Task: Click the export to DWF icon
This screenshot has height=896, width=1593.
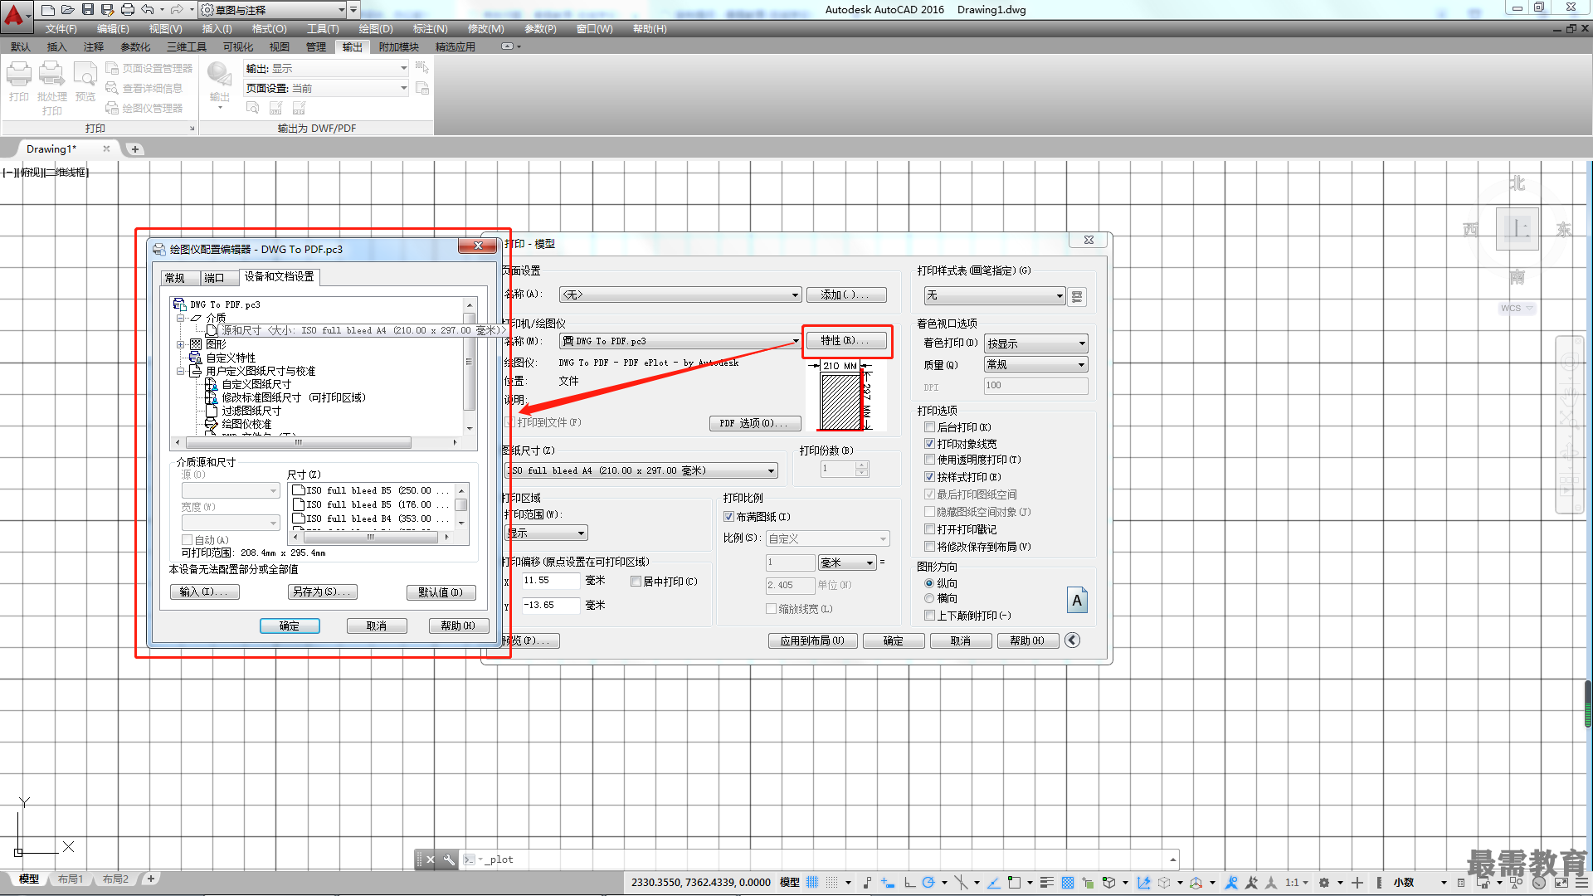Action: pyautogui.click(x=276, y=108)
